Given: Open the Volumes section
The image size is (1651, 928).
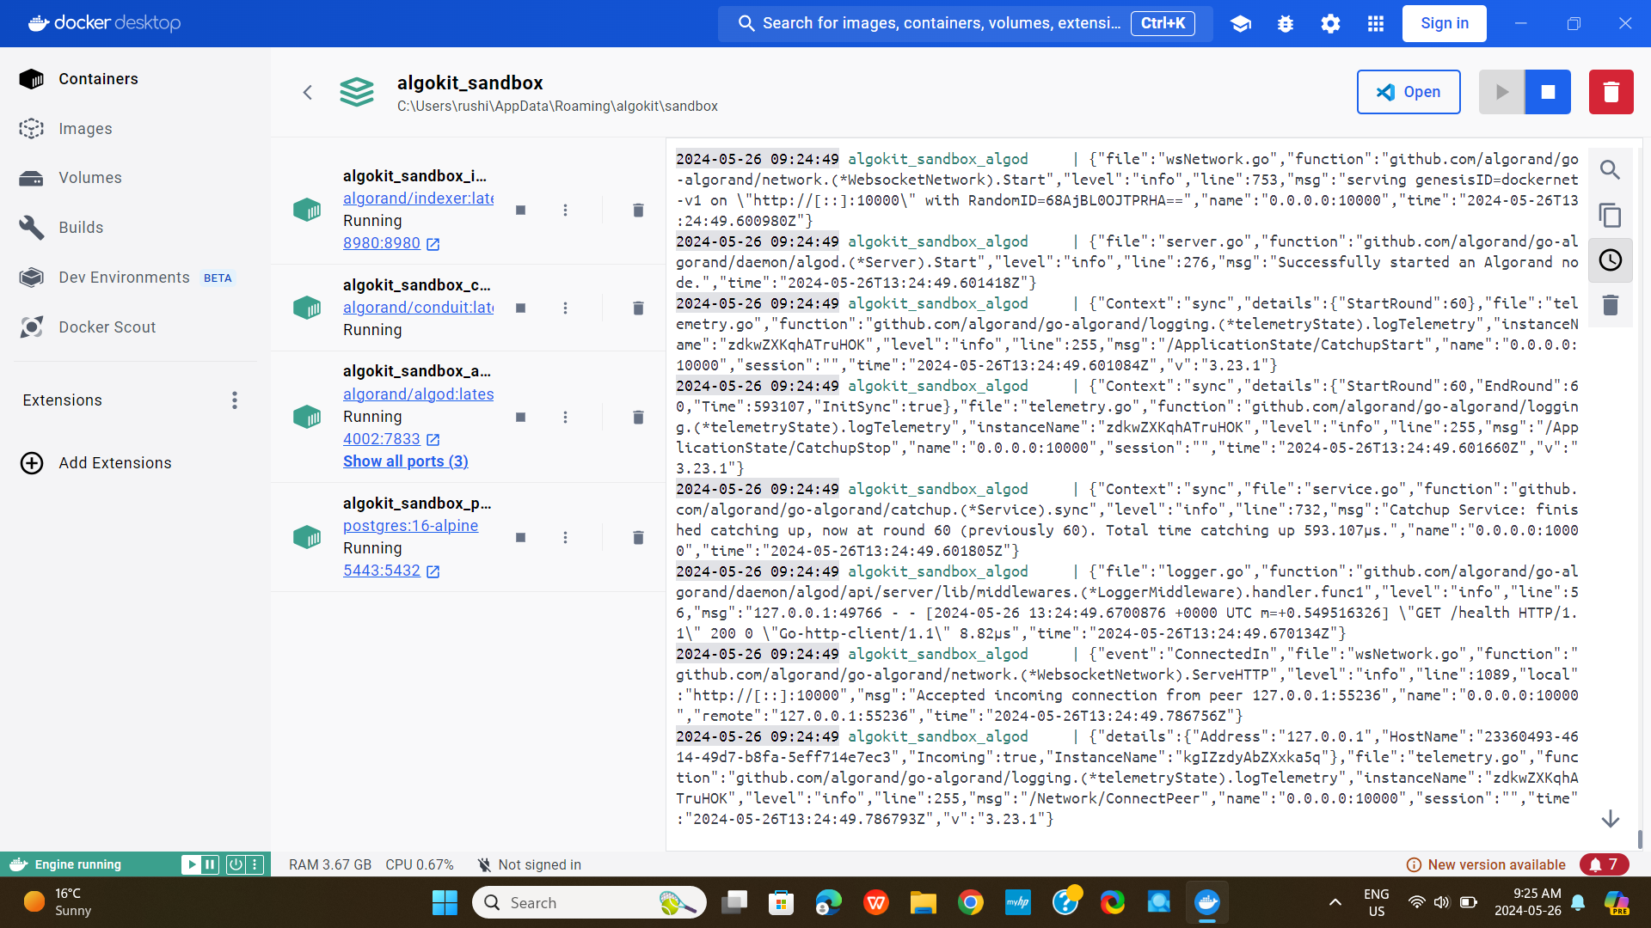Looking at the screenshot, I should pos(89,178).
